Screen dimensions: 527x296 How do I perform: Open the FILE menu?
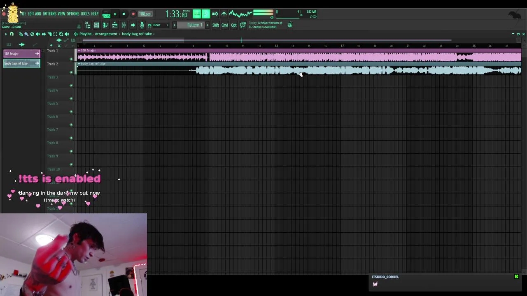coord(23,14)
